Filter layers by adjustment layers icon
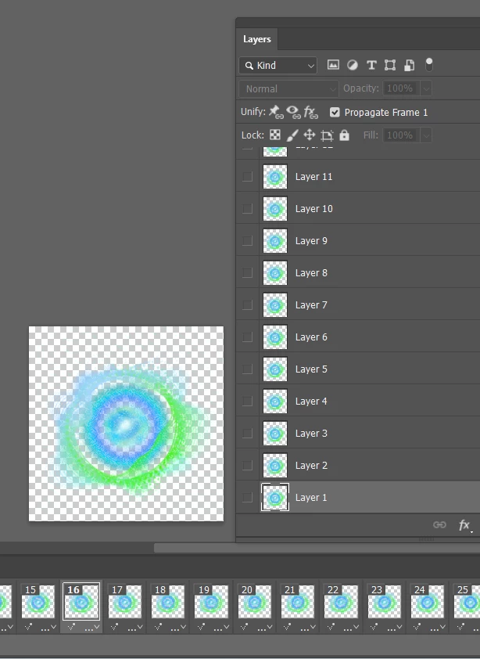The image size is (480, 659). [353, 65]
